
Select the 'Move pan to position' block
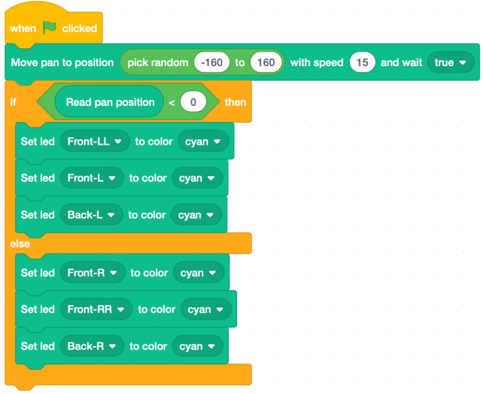pyautogui.click(x=62, y=62)
